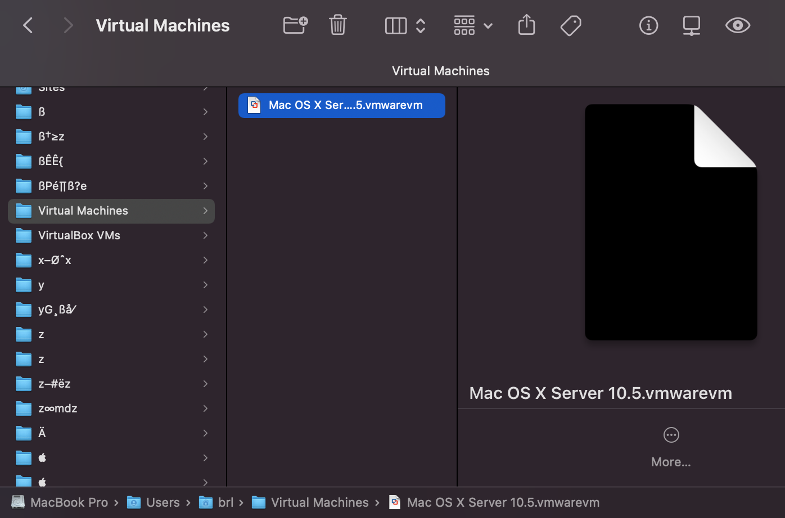Click MacBook Pro in the path bar
The width and height of the screenshot is (785, 518).
[x=69, y=502]
